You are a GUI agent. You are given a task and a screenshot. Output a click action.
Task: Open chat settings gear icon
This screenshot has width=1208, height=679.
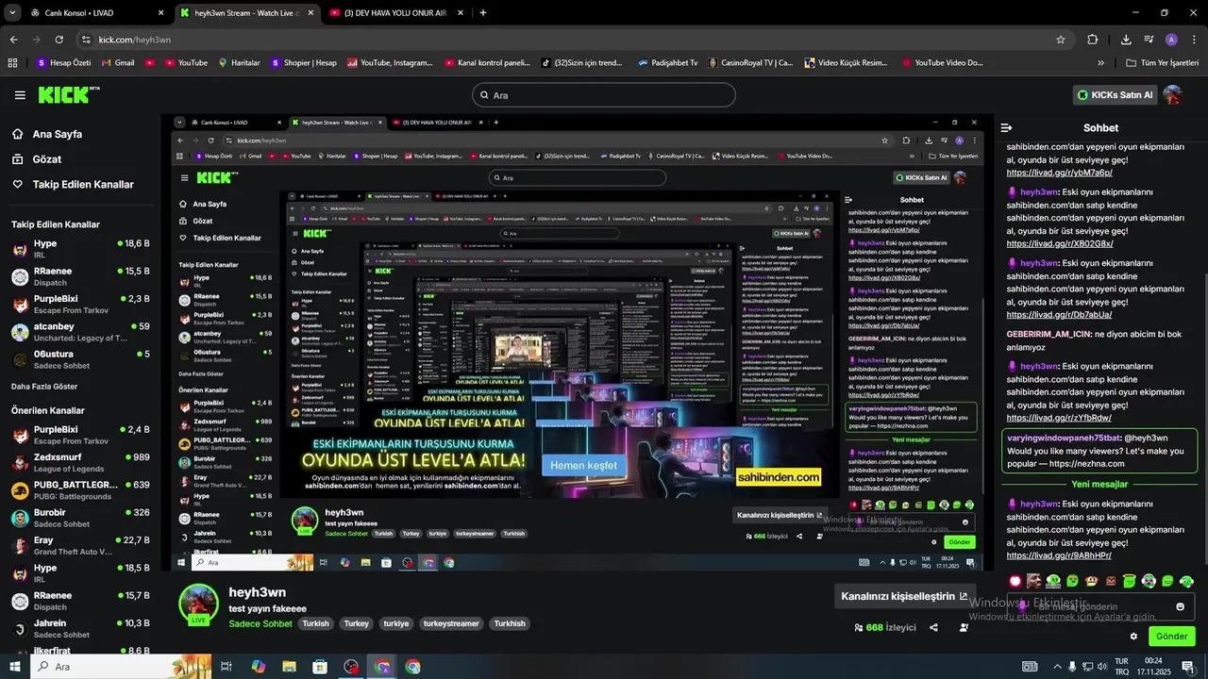pyautogui.click(x=1133, y=637)
